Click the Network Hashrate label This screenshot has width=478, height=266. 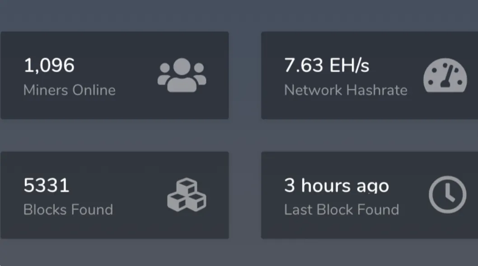[x=346, y=90]
